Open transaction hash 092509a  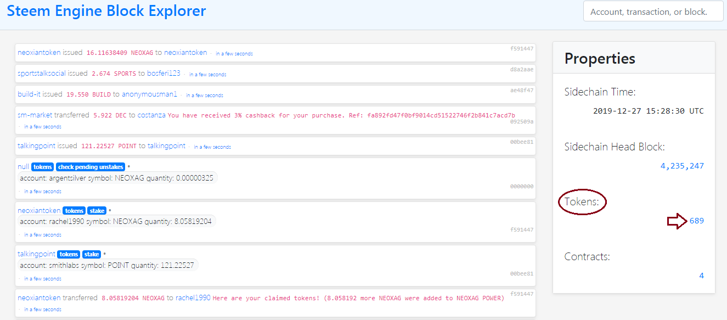521,121
